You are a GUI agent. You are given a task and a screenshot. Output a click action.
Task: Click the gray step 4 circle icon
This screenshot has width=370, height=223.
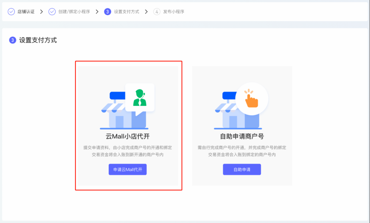pyautogui.click(x=157, y=12)
